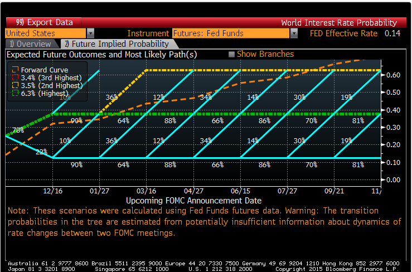412x272 pixels.
Task: Select the 6.3% (Highest) legend label
Action: pyautogui.click(x=45, y=93)
